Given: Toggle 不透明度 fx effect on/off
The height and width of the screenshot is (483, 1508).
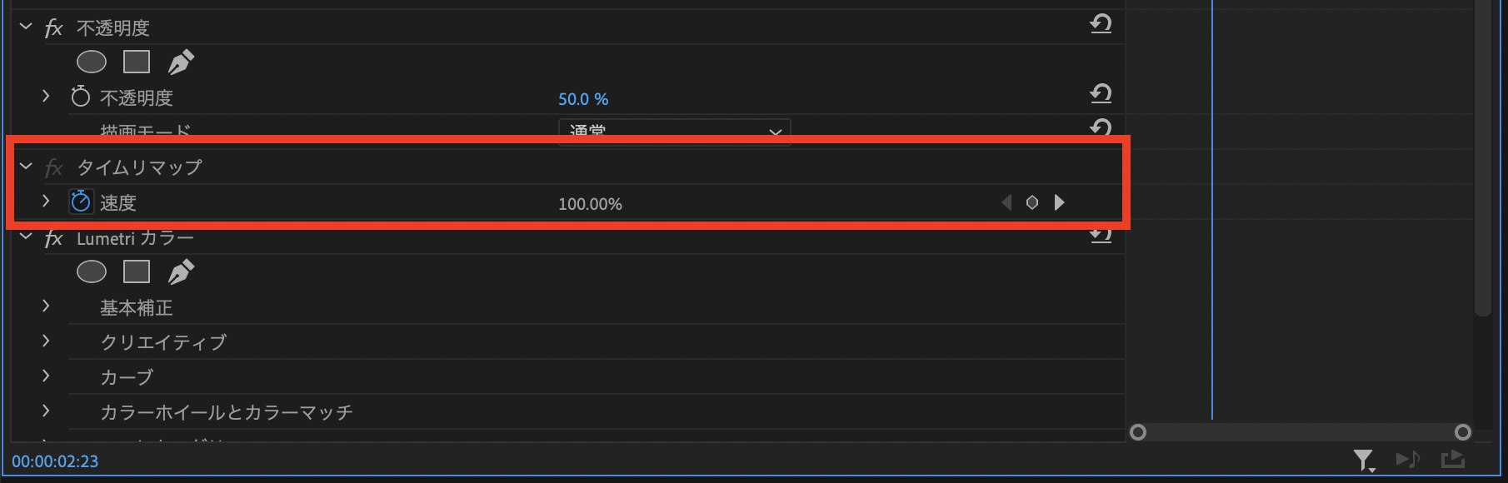Looking at the screenshot, I should coord(54,28).
